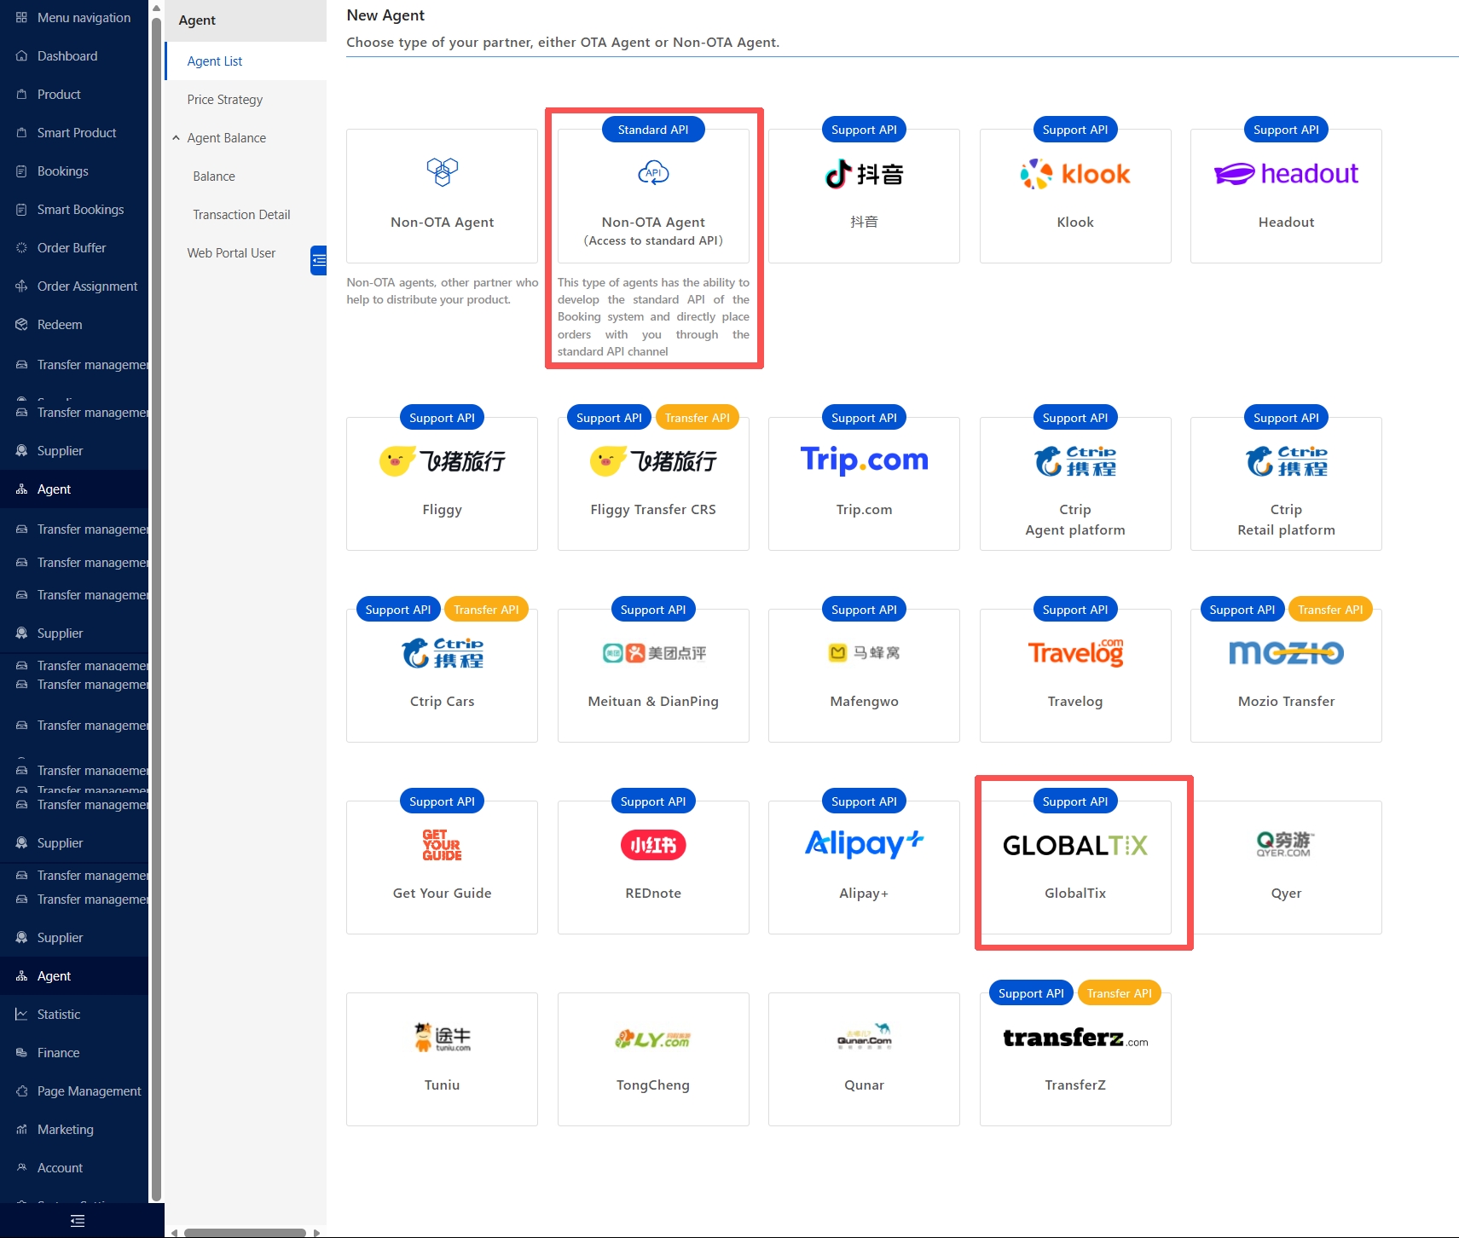
Task: Click the Non-OTA Agent cubes icon
Action: (442, 172)
